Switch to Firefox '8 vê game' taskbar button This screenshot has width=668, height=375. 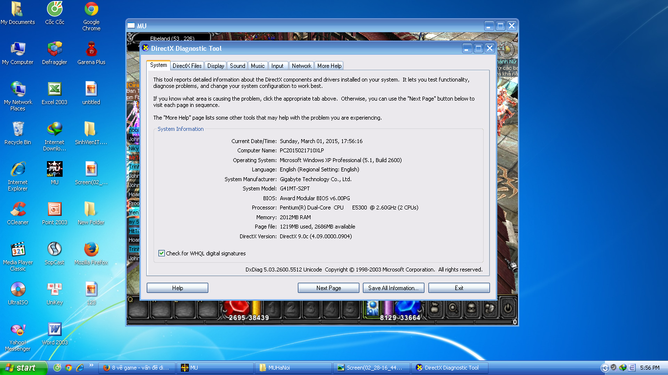tap(137, 368)
